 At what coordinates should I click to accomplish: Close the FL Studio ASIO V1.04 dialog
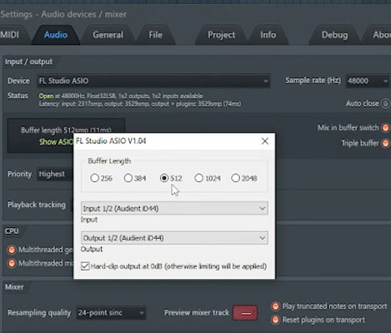[265, 141]
